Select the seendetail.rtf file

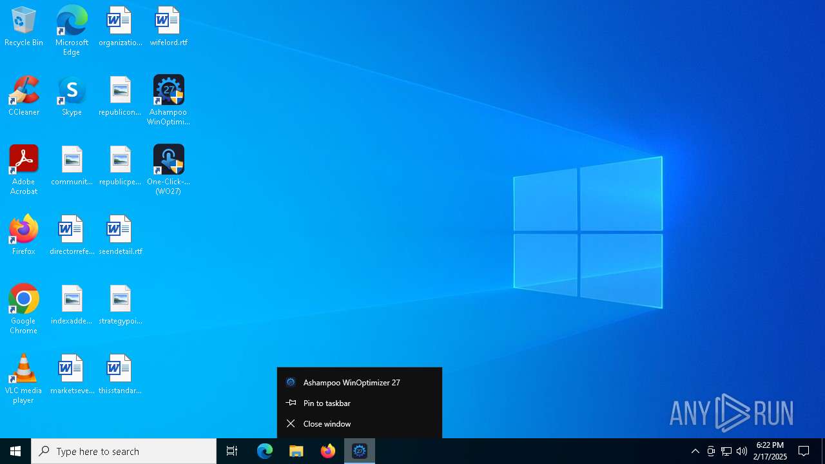(121, 235)
